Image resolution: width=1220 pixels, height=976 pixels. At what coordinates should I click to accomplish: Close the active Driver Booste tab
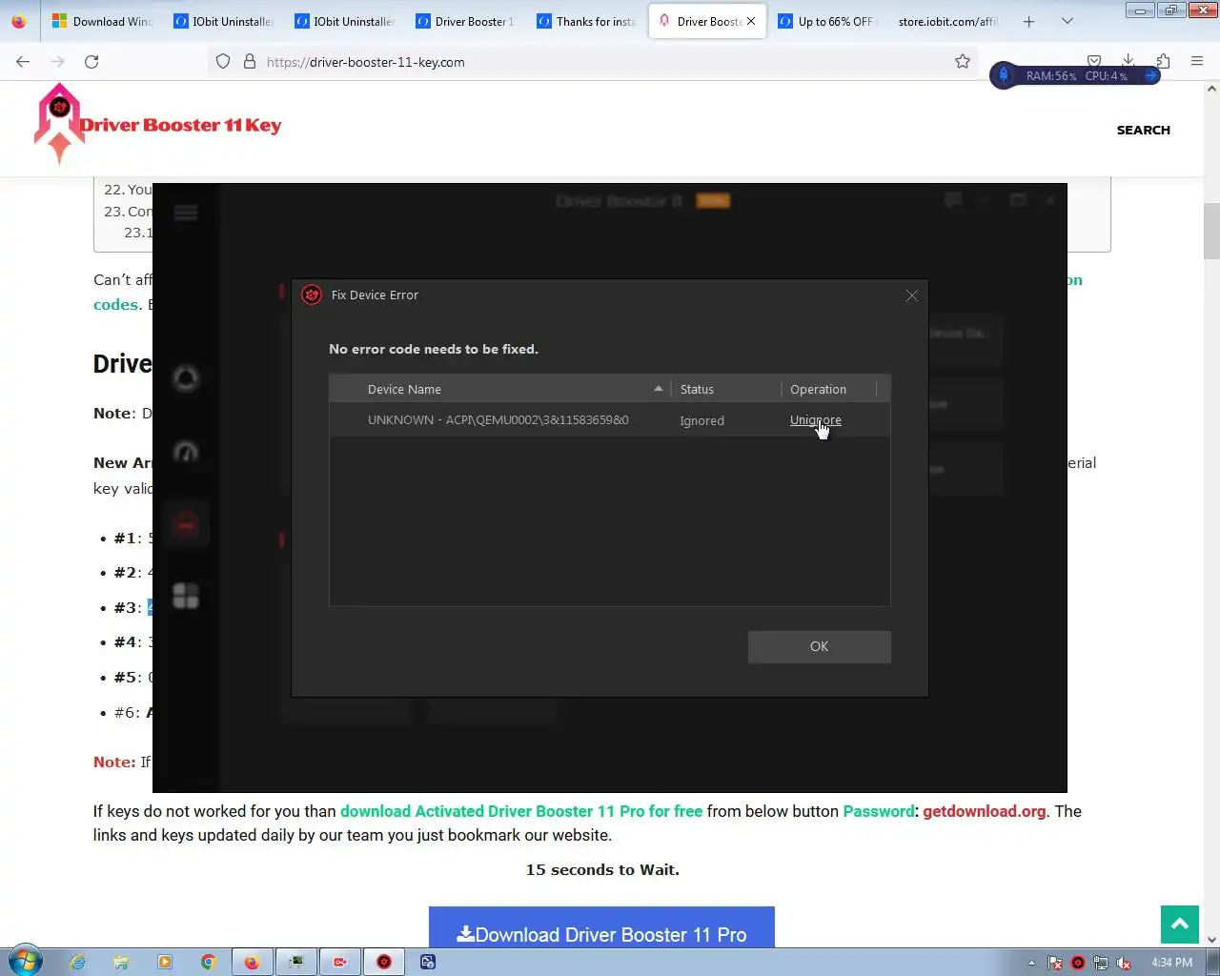(751, 21)
